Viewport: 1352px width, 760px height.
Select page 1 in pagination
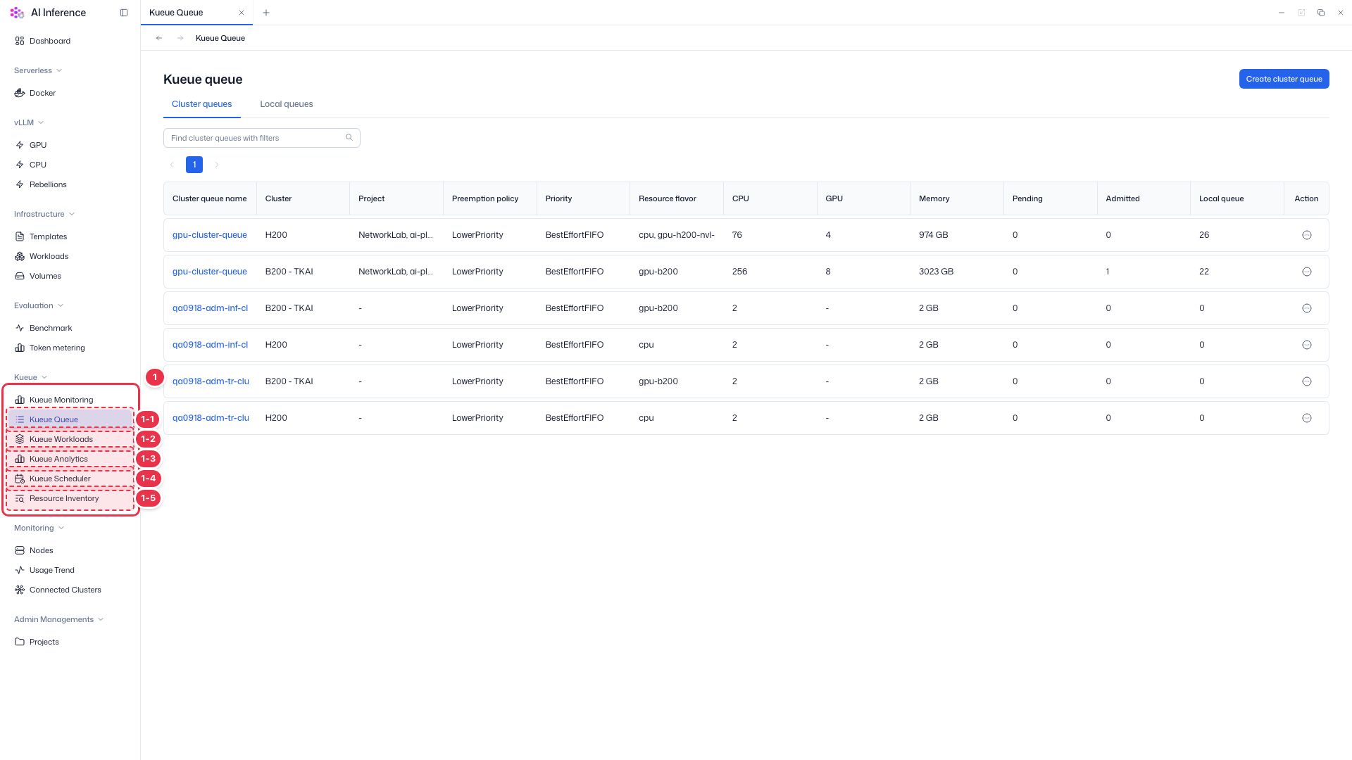pos(194,165)
